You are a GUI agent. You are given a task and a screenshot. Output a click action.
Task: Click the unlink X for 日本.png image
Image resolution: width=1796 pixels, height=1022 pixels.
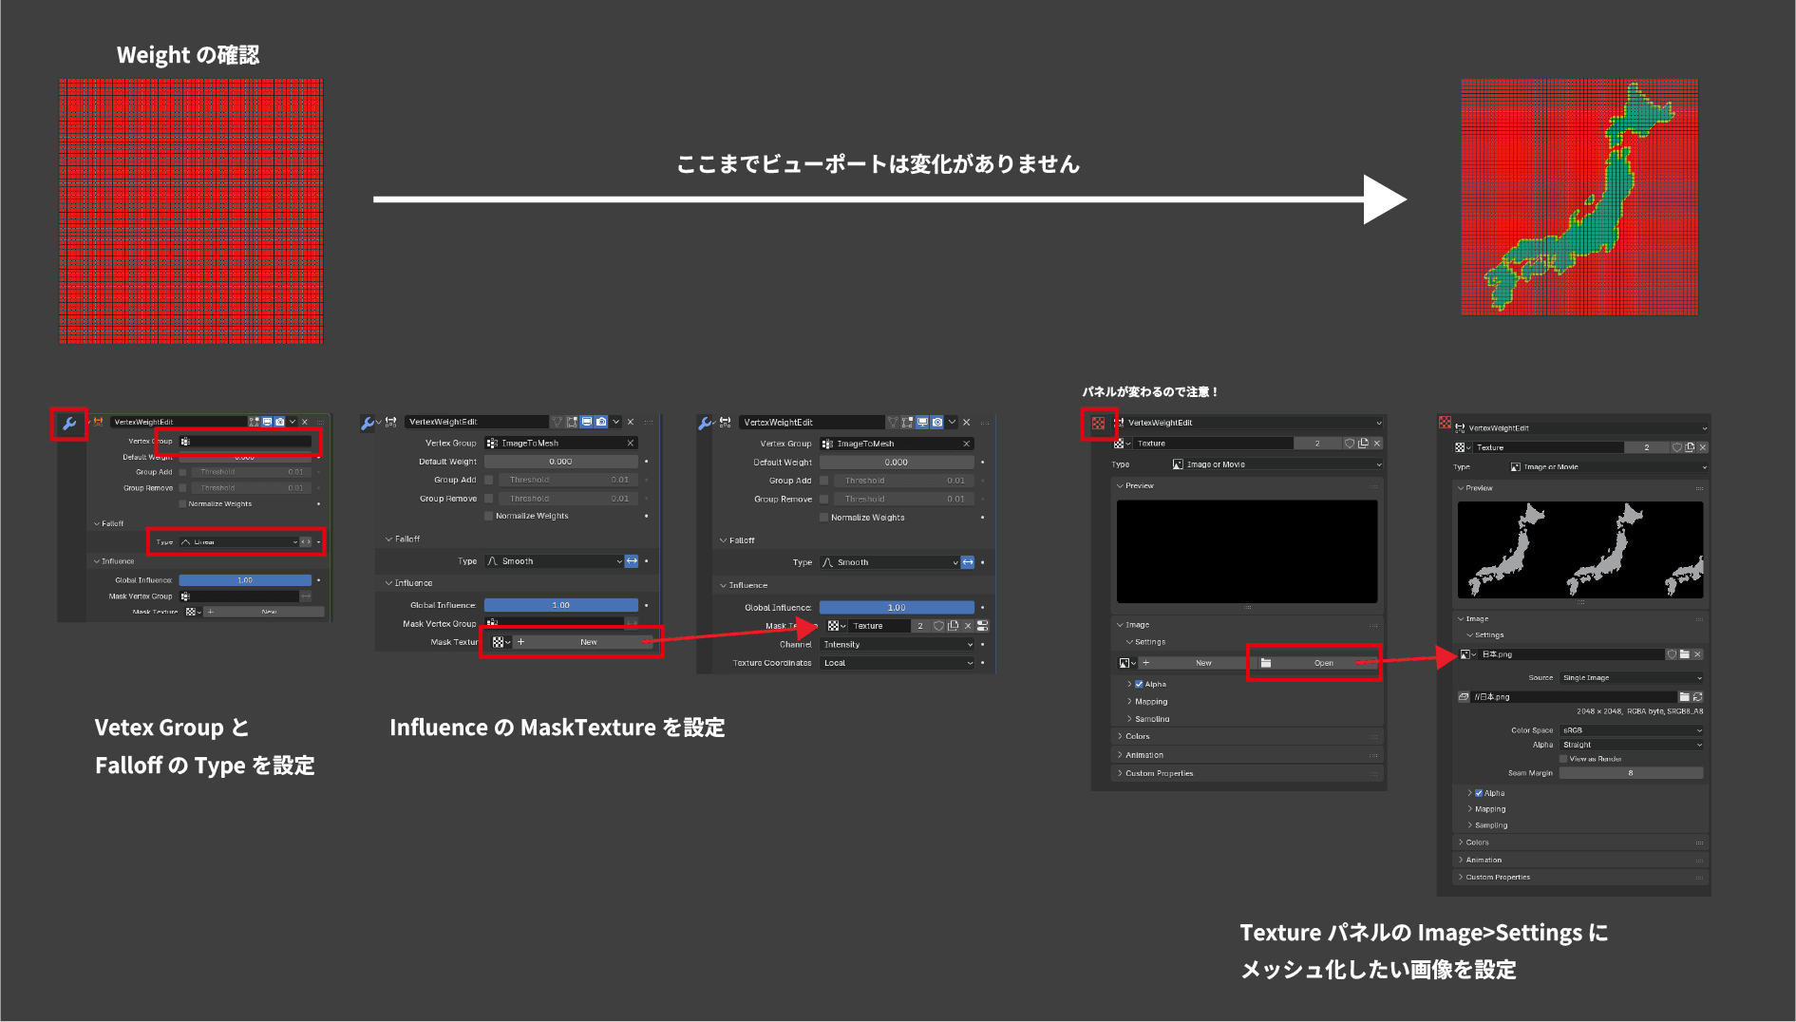coord(1697,654)
